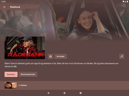Viewport: 129px width, 96px height.
Task: Tap the 12:09 clock in status bar
Action: pyautogui.click(x=3, y=1)
